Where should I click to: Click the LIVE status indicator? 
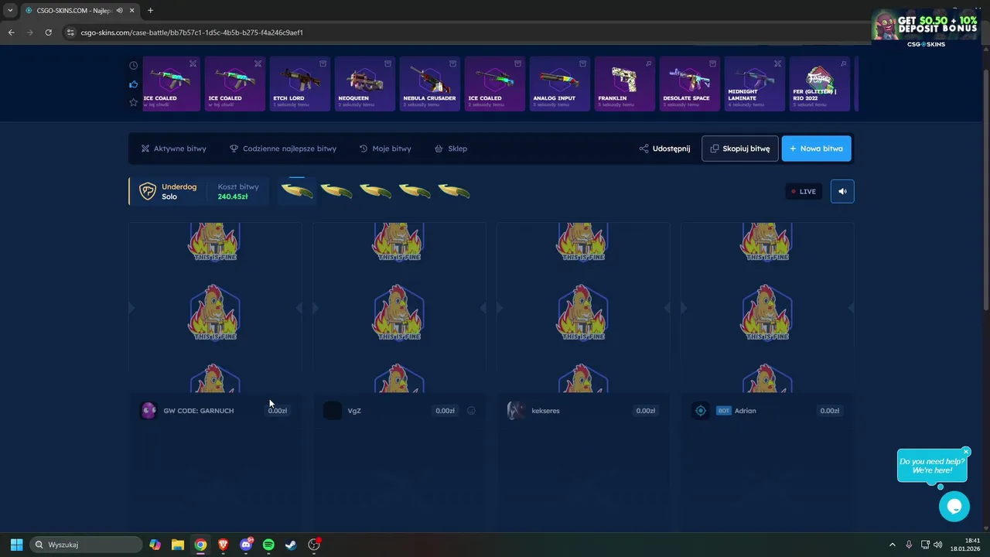(804, 191)
